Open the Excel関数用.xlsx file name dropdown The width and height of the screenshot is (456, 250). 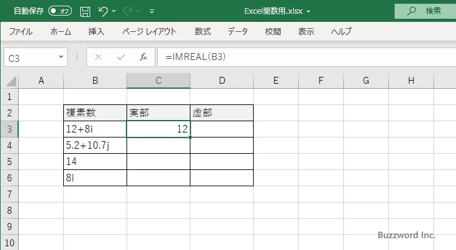308,12
